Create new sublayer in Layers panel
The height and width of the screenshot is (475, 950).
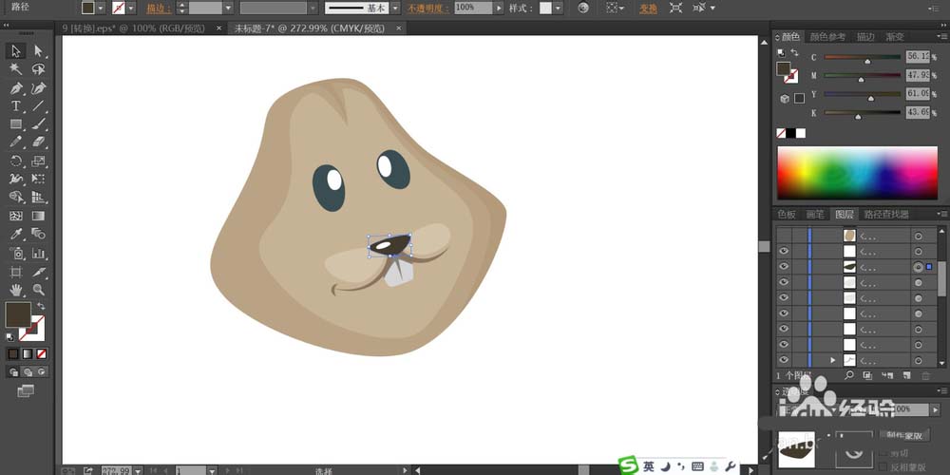(x=887, y=375)
